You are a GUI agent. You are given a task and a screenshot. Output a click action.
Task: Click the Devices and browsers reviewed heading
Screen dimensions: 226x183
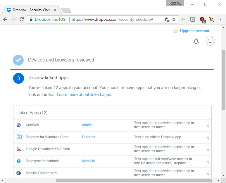click(61, 60)
